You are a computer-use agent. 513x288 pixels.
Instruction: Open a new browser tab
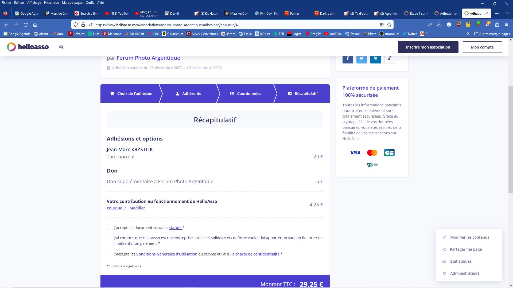(497, 13)
